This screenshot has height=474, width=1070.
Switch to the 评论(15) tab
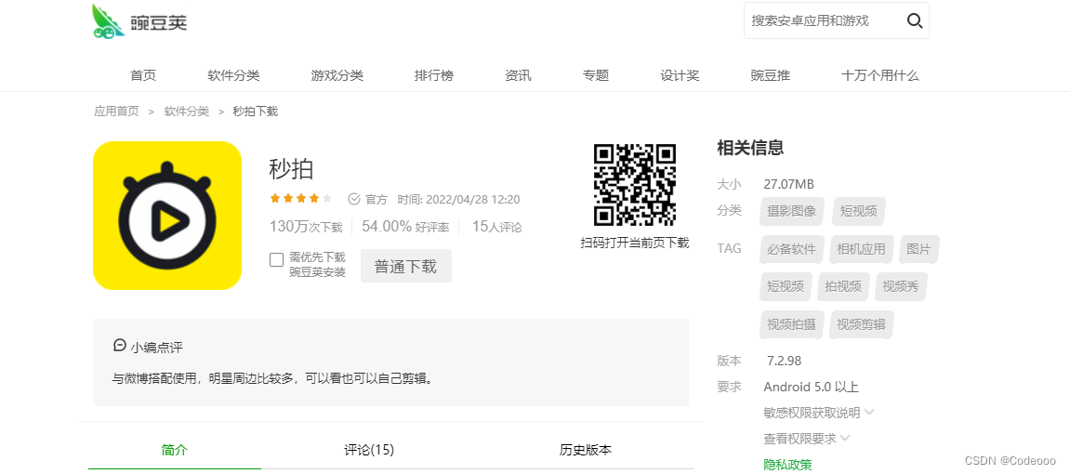(369, 450)
